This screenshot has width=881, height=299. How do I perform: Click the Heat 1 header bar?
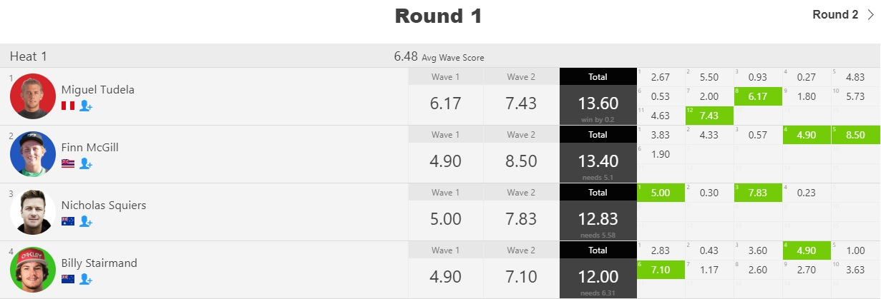pyautogui.click(x=440, y=56)
